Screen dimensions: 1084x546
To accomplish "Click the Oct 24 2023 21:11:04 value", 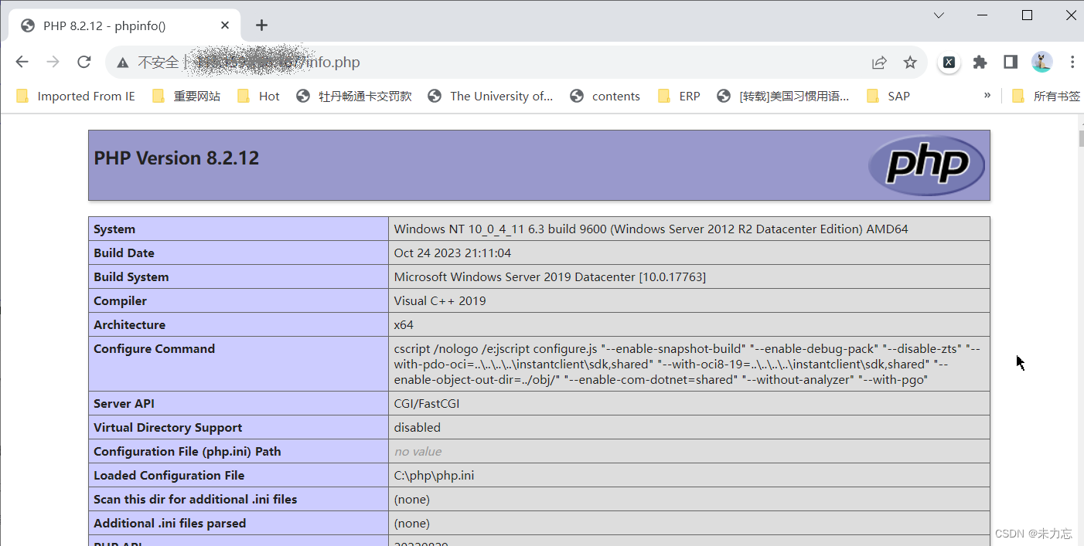I will click(x=452, y=253).
